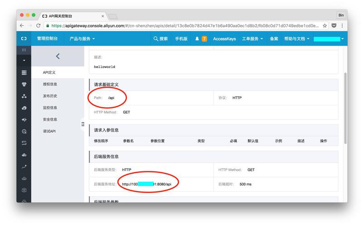The image size is (364, 226).
Task: Click the search magnifier 搜索
Action: tap(160, 39)
